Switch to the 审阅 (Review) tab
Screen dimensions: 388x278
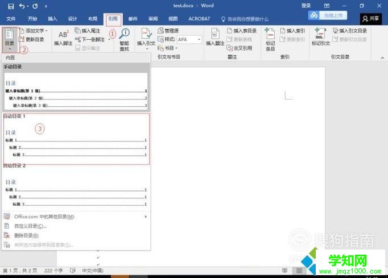(153, 19)
